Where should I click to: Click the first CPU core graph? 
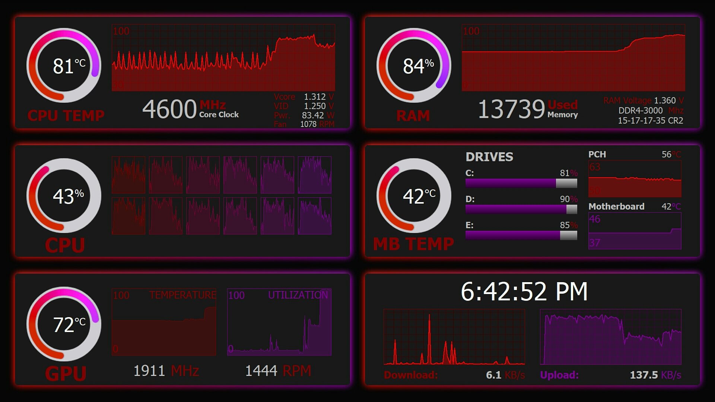[x=128, y=175]
